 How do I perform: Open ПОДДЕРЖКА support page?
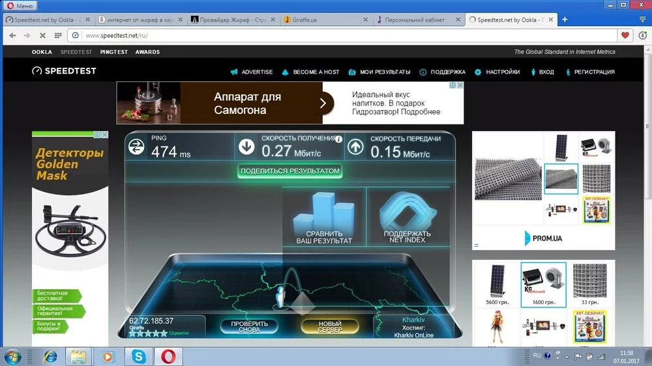(443, 72)
